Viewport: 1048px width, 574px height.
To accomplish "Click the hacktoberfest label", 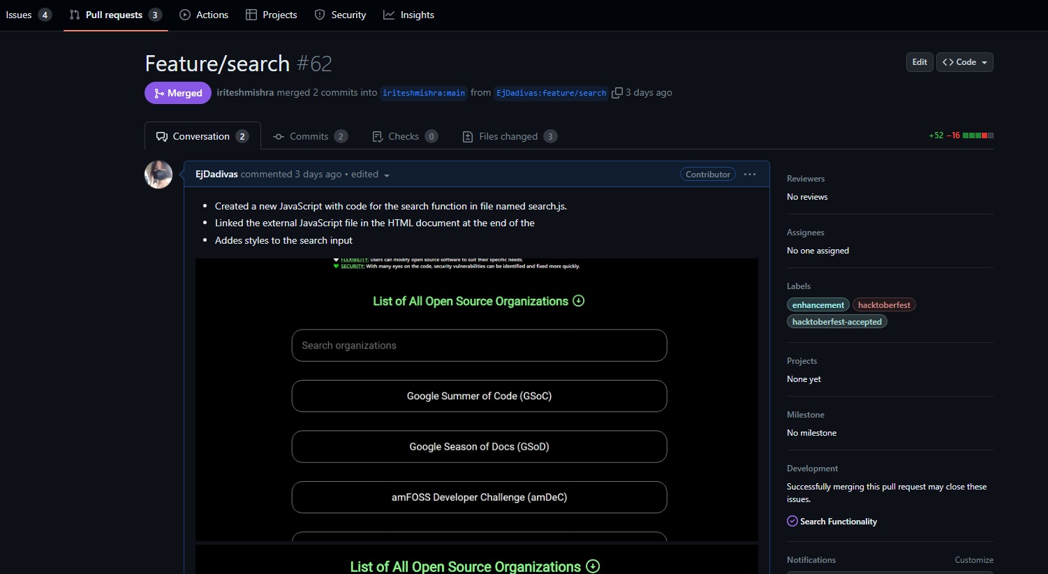I will click(884, 305).
